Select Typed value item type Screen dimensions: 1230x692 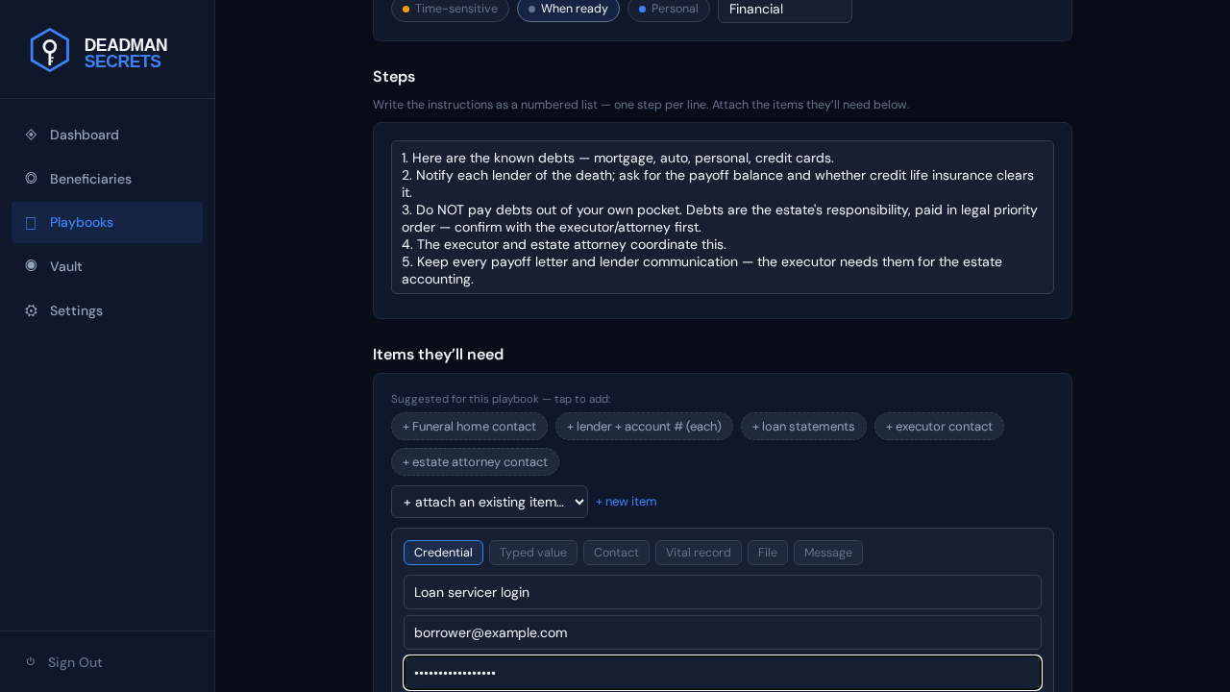533,553
